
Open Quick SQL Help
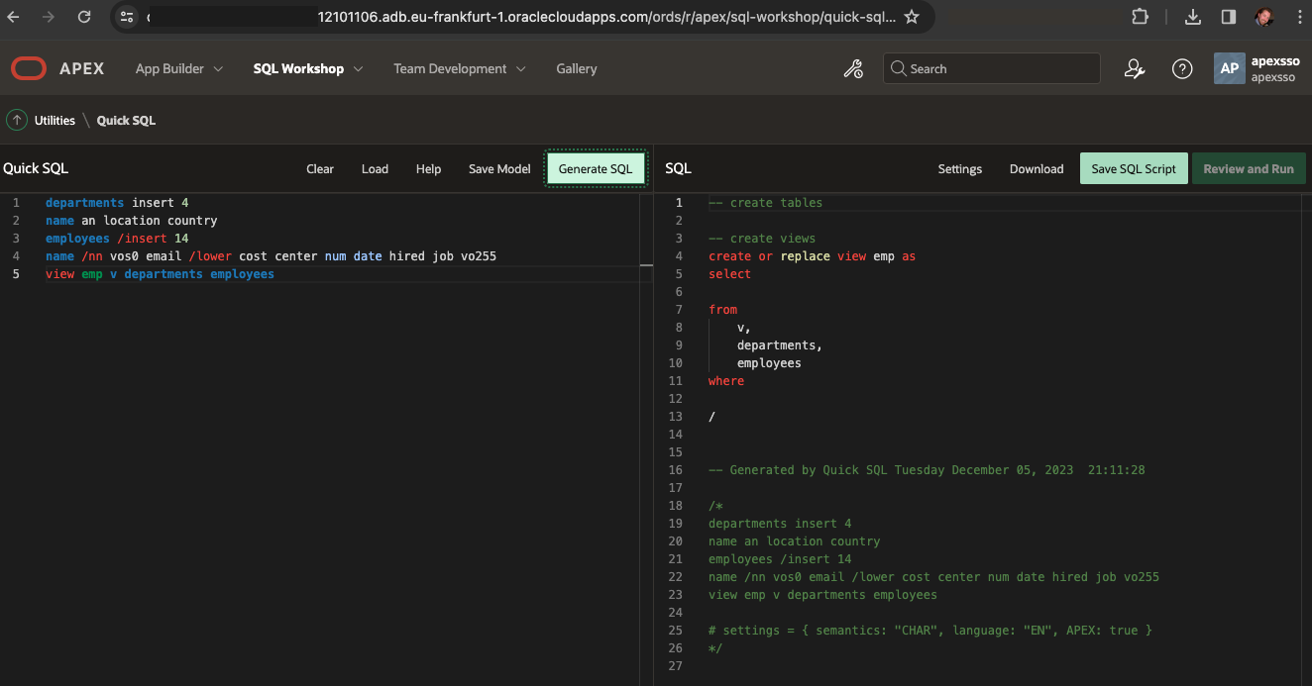pos(428,168)
